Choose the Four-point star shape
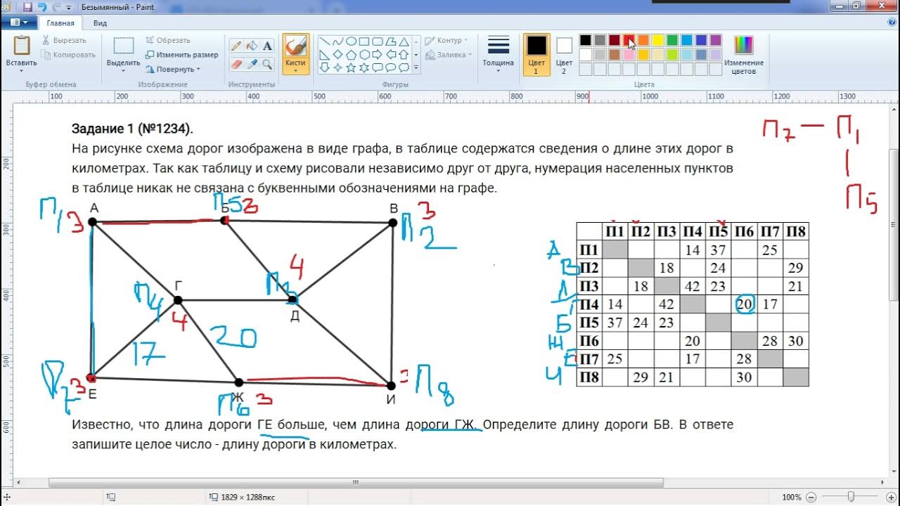Screen dimensions: 900x506 [x=337, y=67]
